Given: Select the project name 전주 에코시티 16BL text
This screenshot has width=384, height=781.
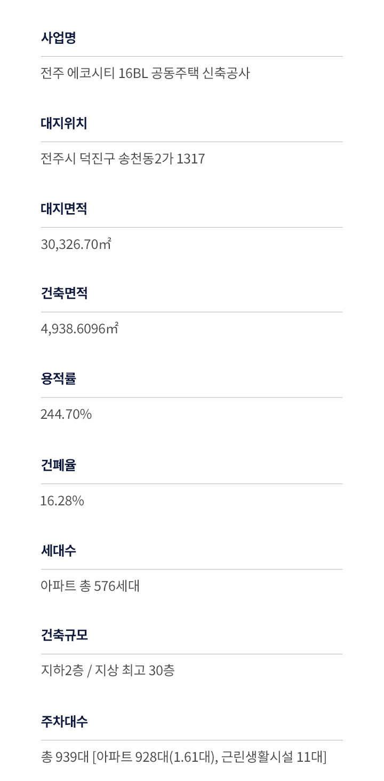Looking at the screenshot, I should point(145,73).
